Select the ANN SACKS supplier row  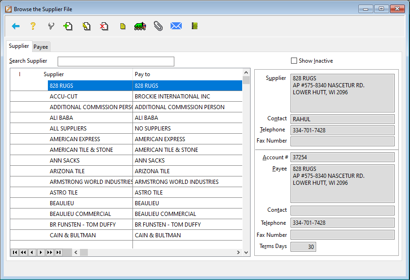tap(126, 161)
